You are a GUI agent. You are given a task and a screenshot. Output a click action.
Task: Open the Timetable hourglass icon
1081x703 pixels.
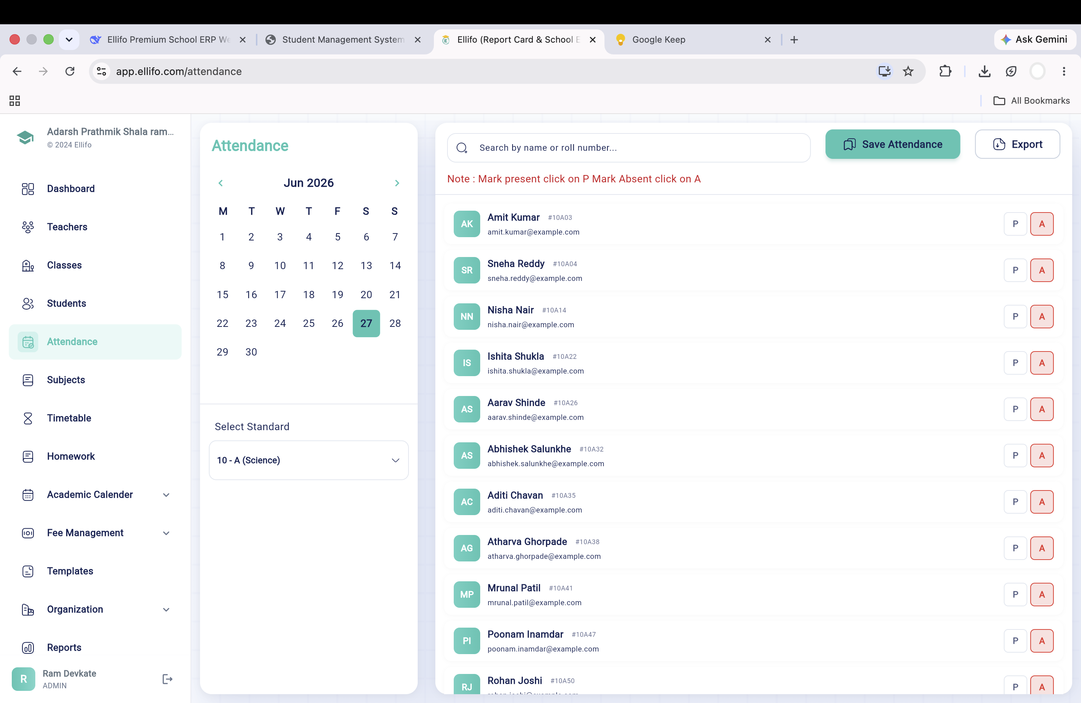coord(28,418)
